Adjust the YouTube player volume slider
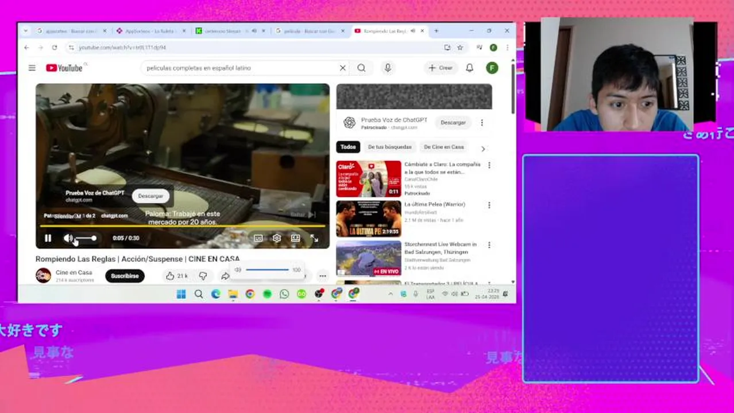This screenshot has height=413, width=734. pos(86,238)
